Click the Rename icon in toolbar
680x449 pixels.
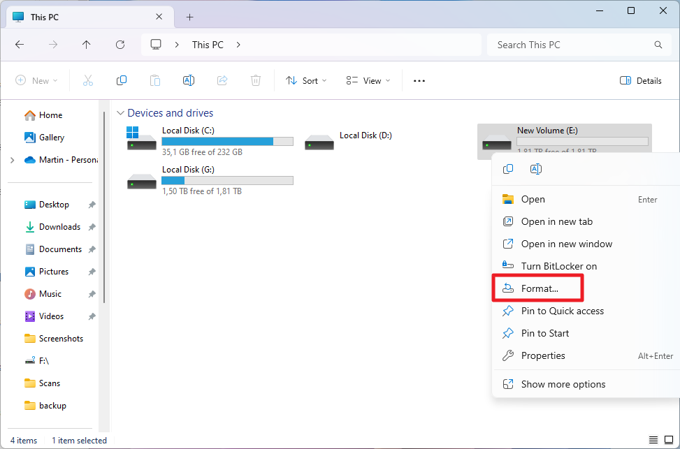tap(189, 80)
